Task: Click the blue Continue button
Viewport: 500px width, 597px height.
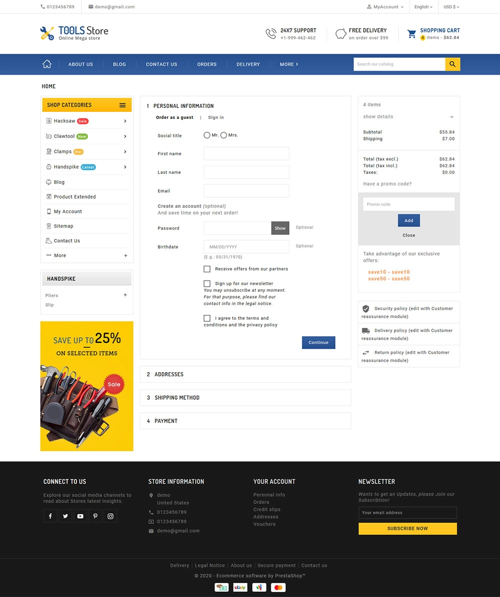Action: [x=318, y=342]
